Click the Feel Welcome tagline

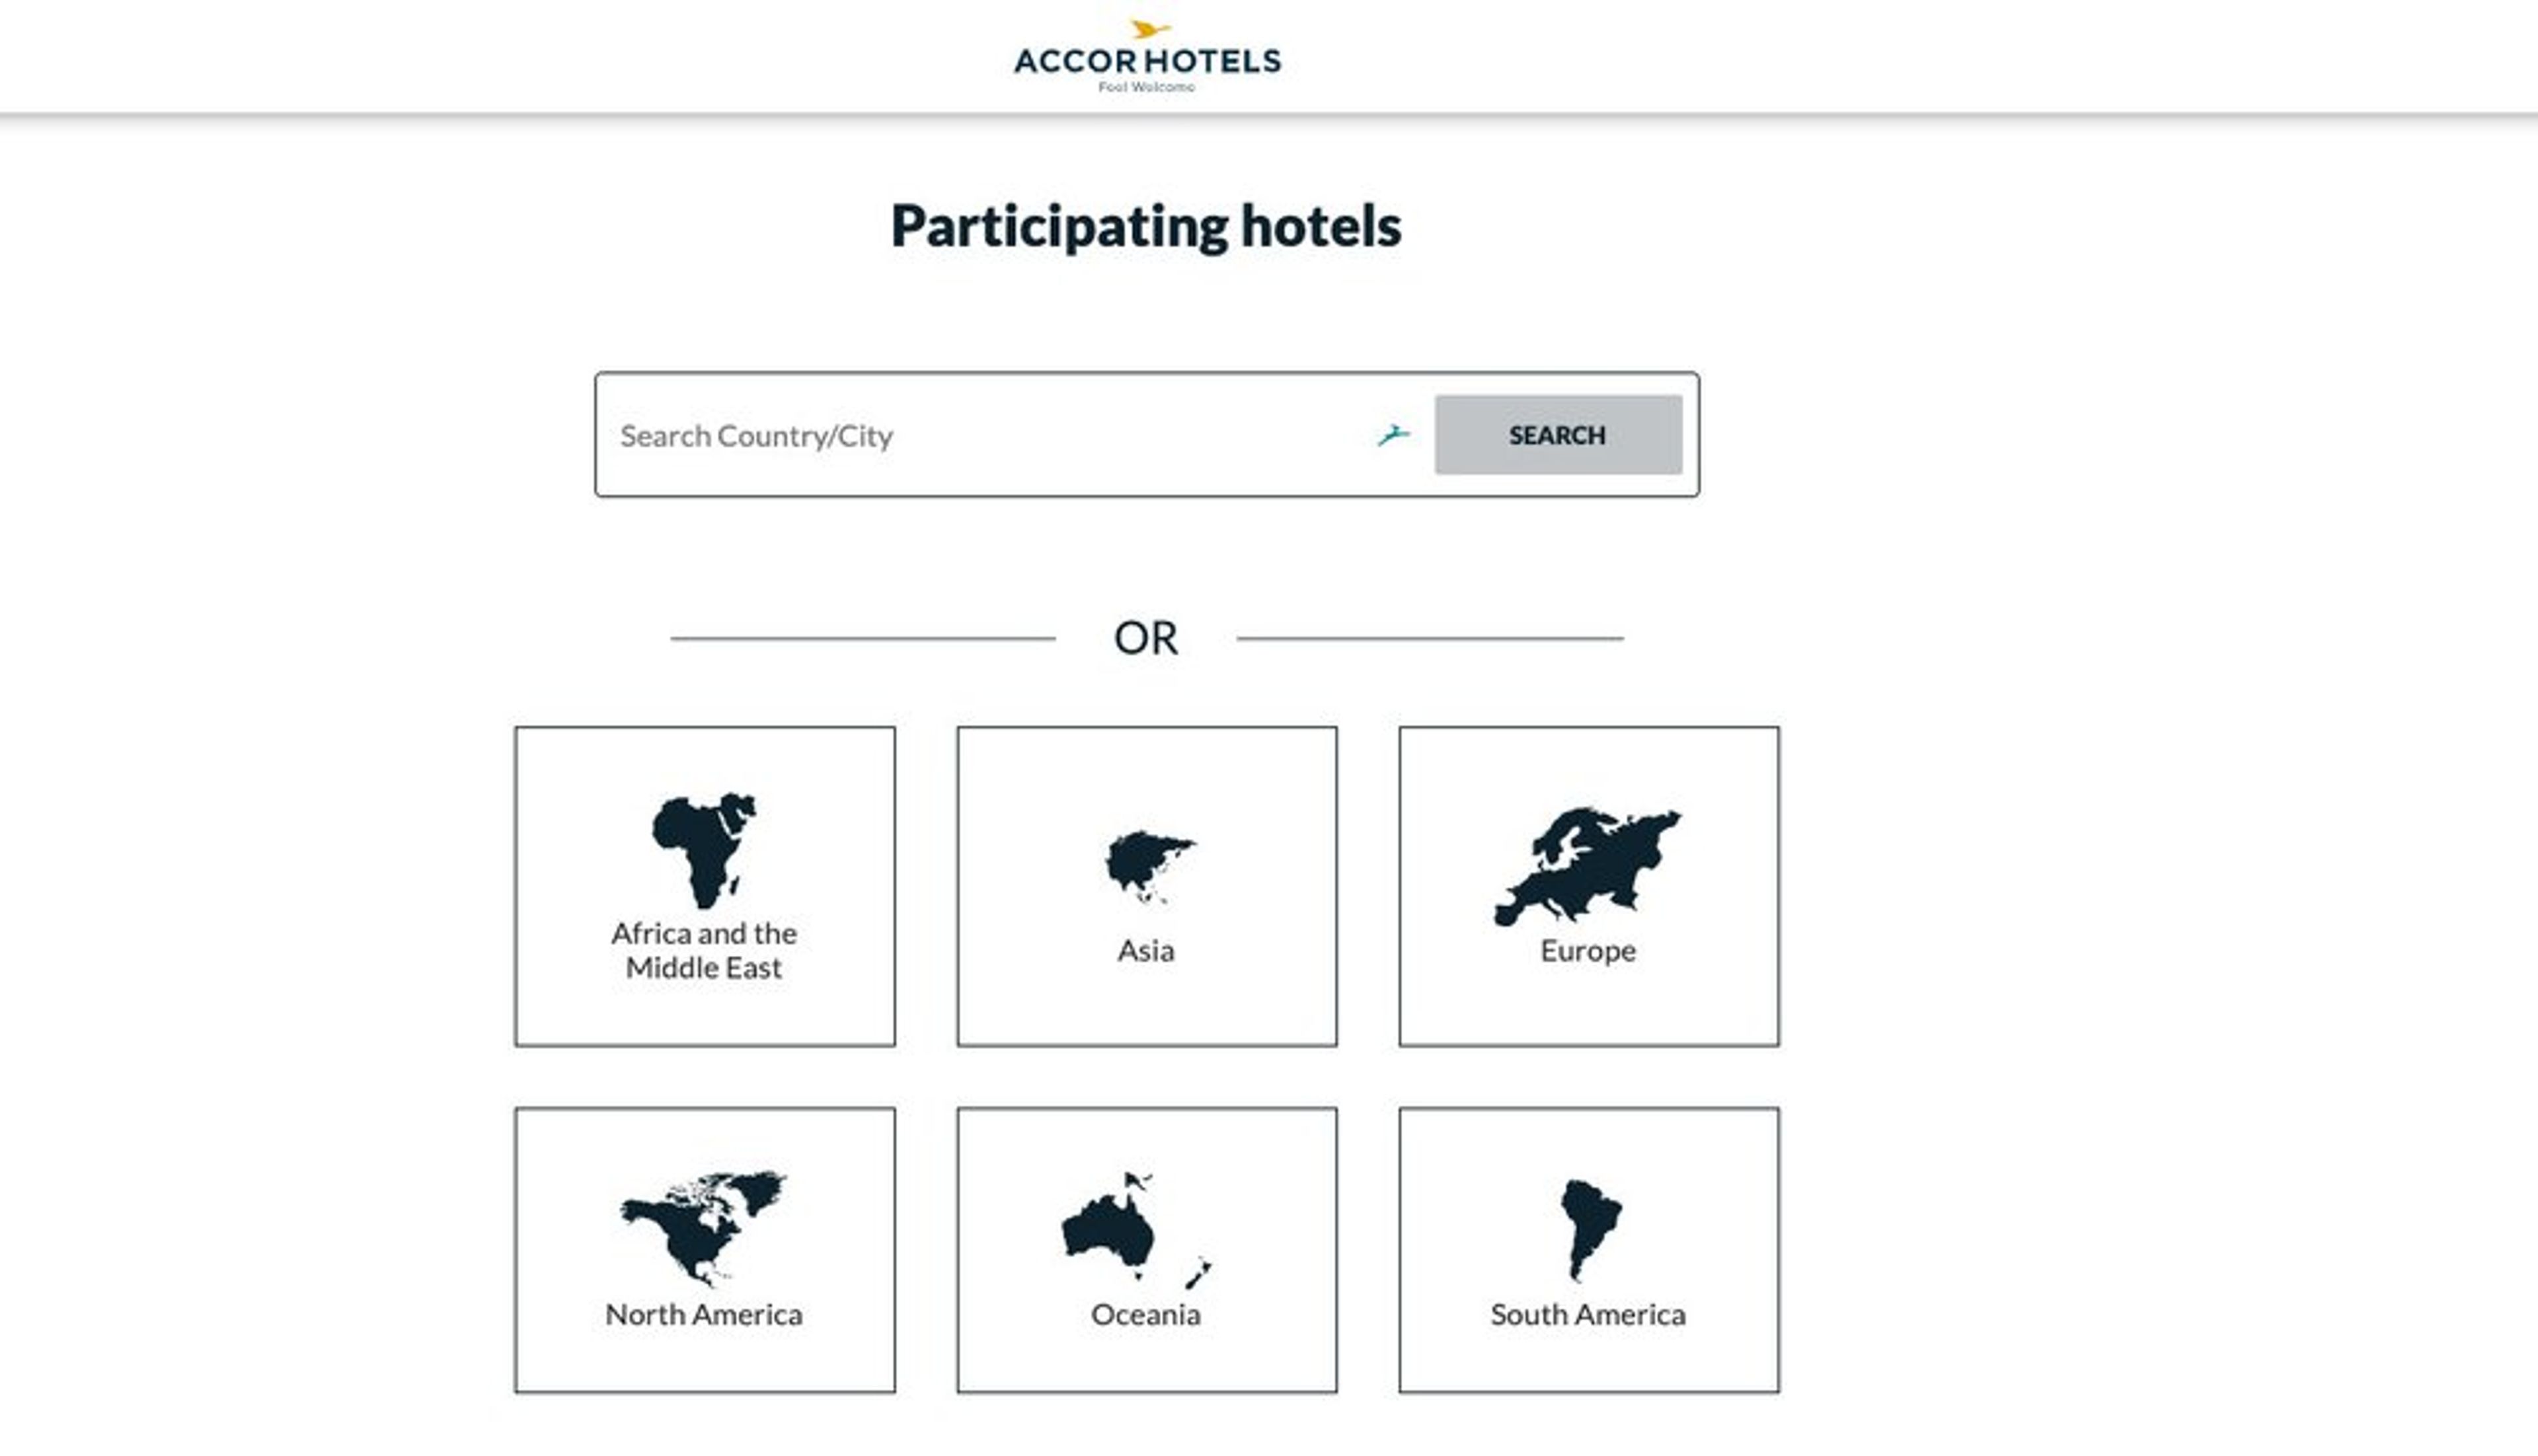(x=1147, y=87)
